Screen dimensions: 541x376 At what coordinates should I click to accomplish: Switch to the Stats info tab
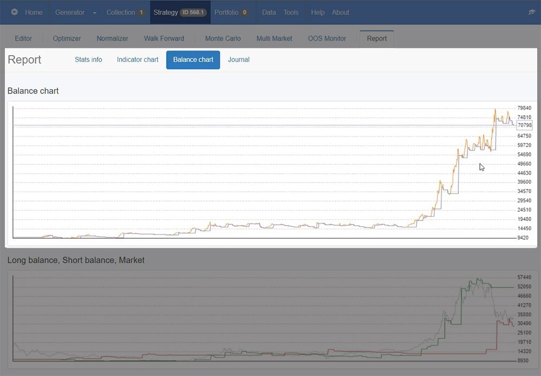(x=88, y=59)
